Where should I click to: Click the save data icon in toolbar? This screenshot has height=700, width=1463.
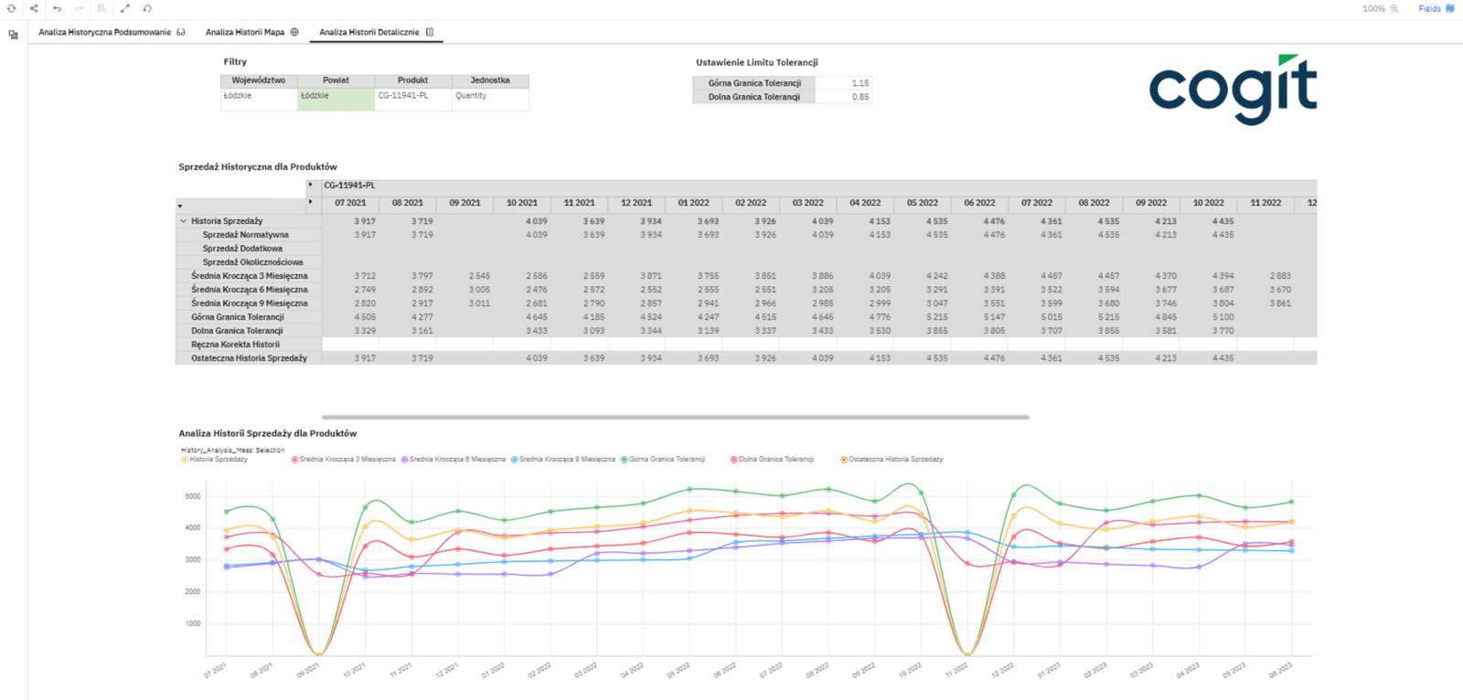pos(101,8)
